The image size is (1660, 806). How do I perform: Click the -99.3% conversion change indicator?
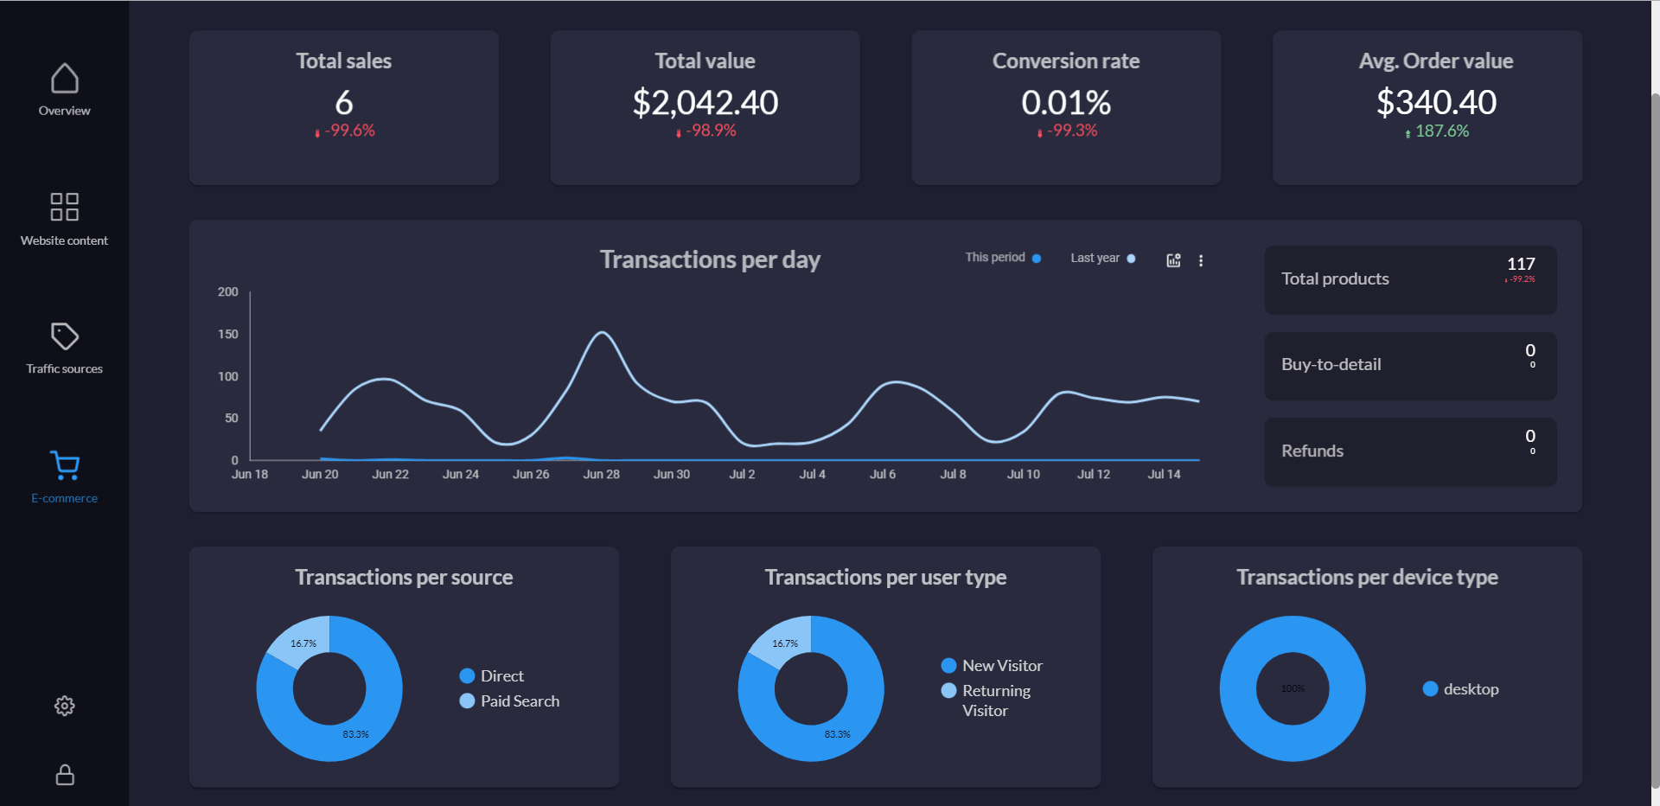pos(1067,131)
